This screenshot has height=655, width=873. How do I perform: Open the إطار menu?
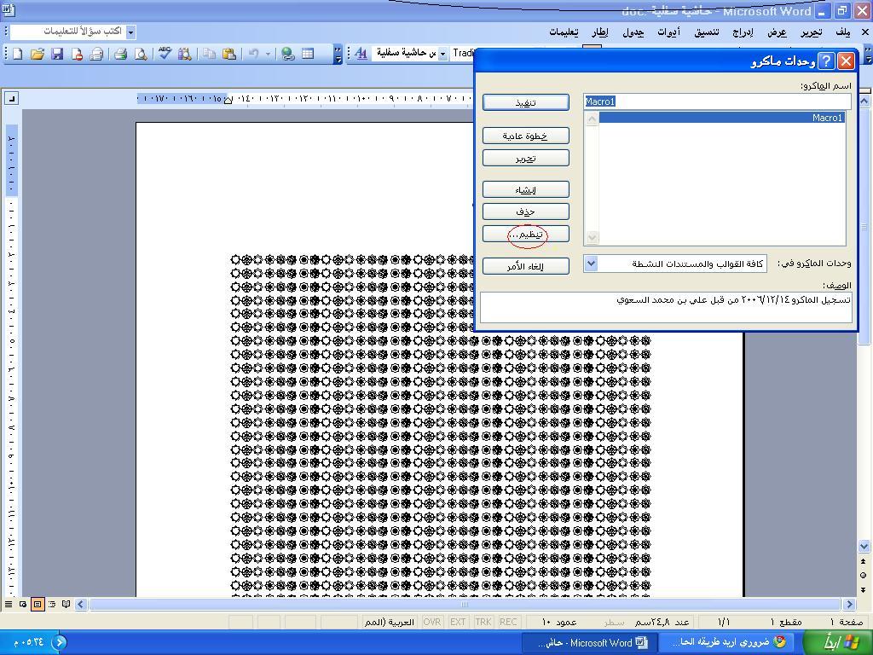(x=600, y=32)
